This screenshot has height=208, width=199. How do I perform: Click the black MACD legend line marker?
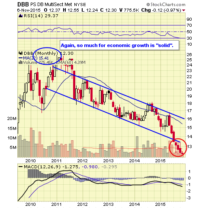point(21,167)
